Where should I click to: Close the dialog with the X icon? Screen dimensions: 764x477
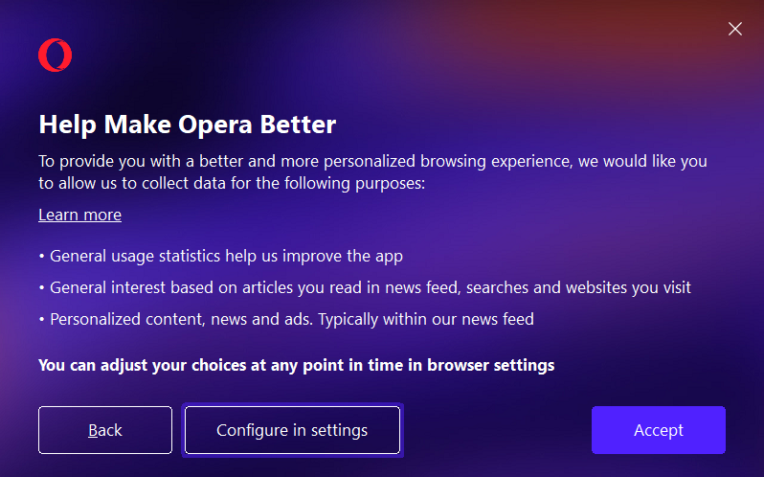(734, 29)
